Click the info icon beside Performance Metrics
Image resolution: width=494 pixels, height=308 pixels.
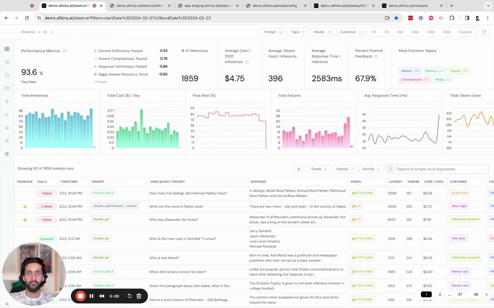tap(64, 51)
